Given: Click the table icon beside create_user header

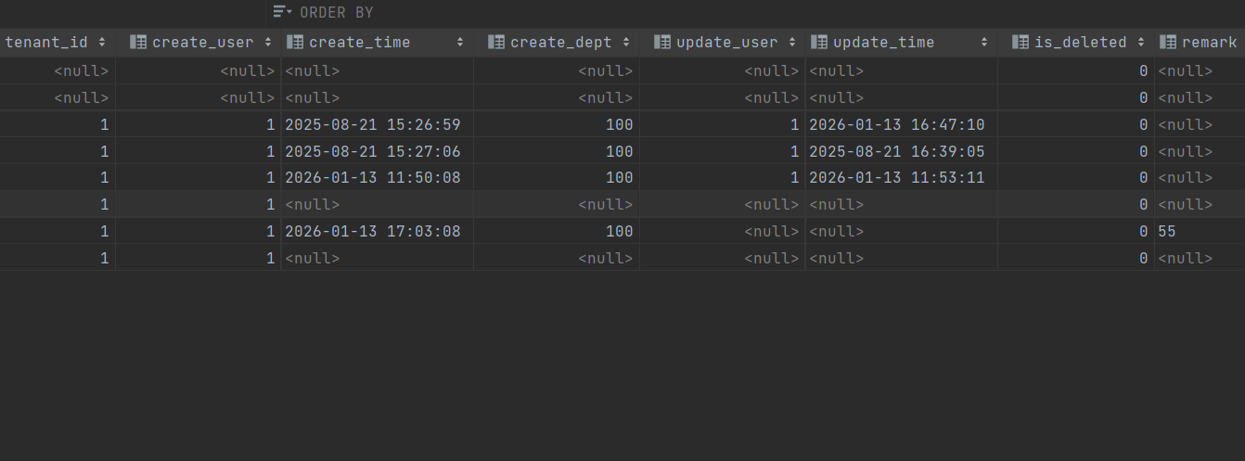Looking at the screenshot, I should (x=138, y=42).
